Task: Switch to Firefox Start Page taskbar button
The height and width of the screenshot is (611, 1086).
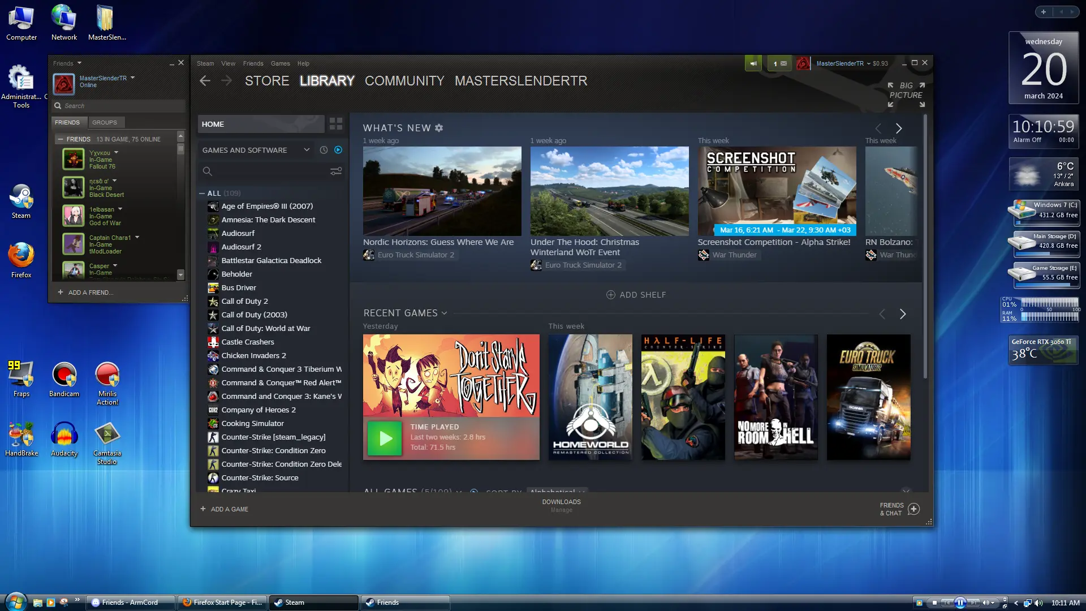Action: coord(222,603)
